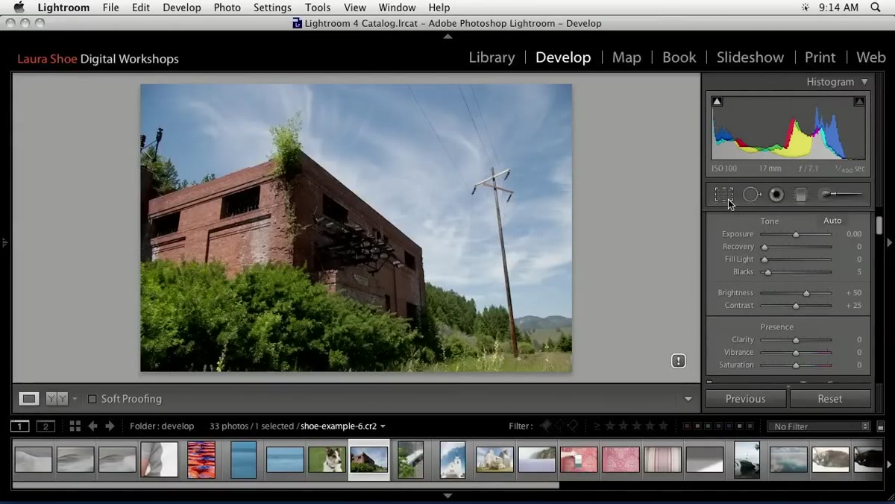Open the Apple menu
895x504 pixels.
19,7
